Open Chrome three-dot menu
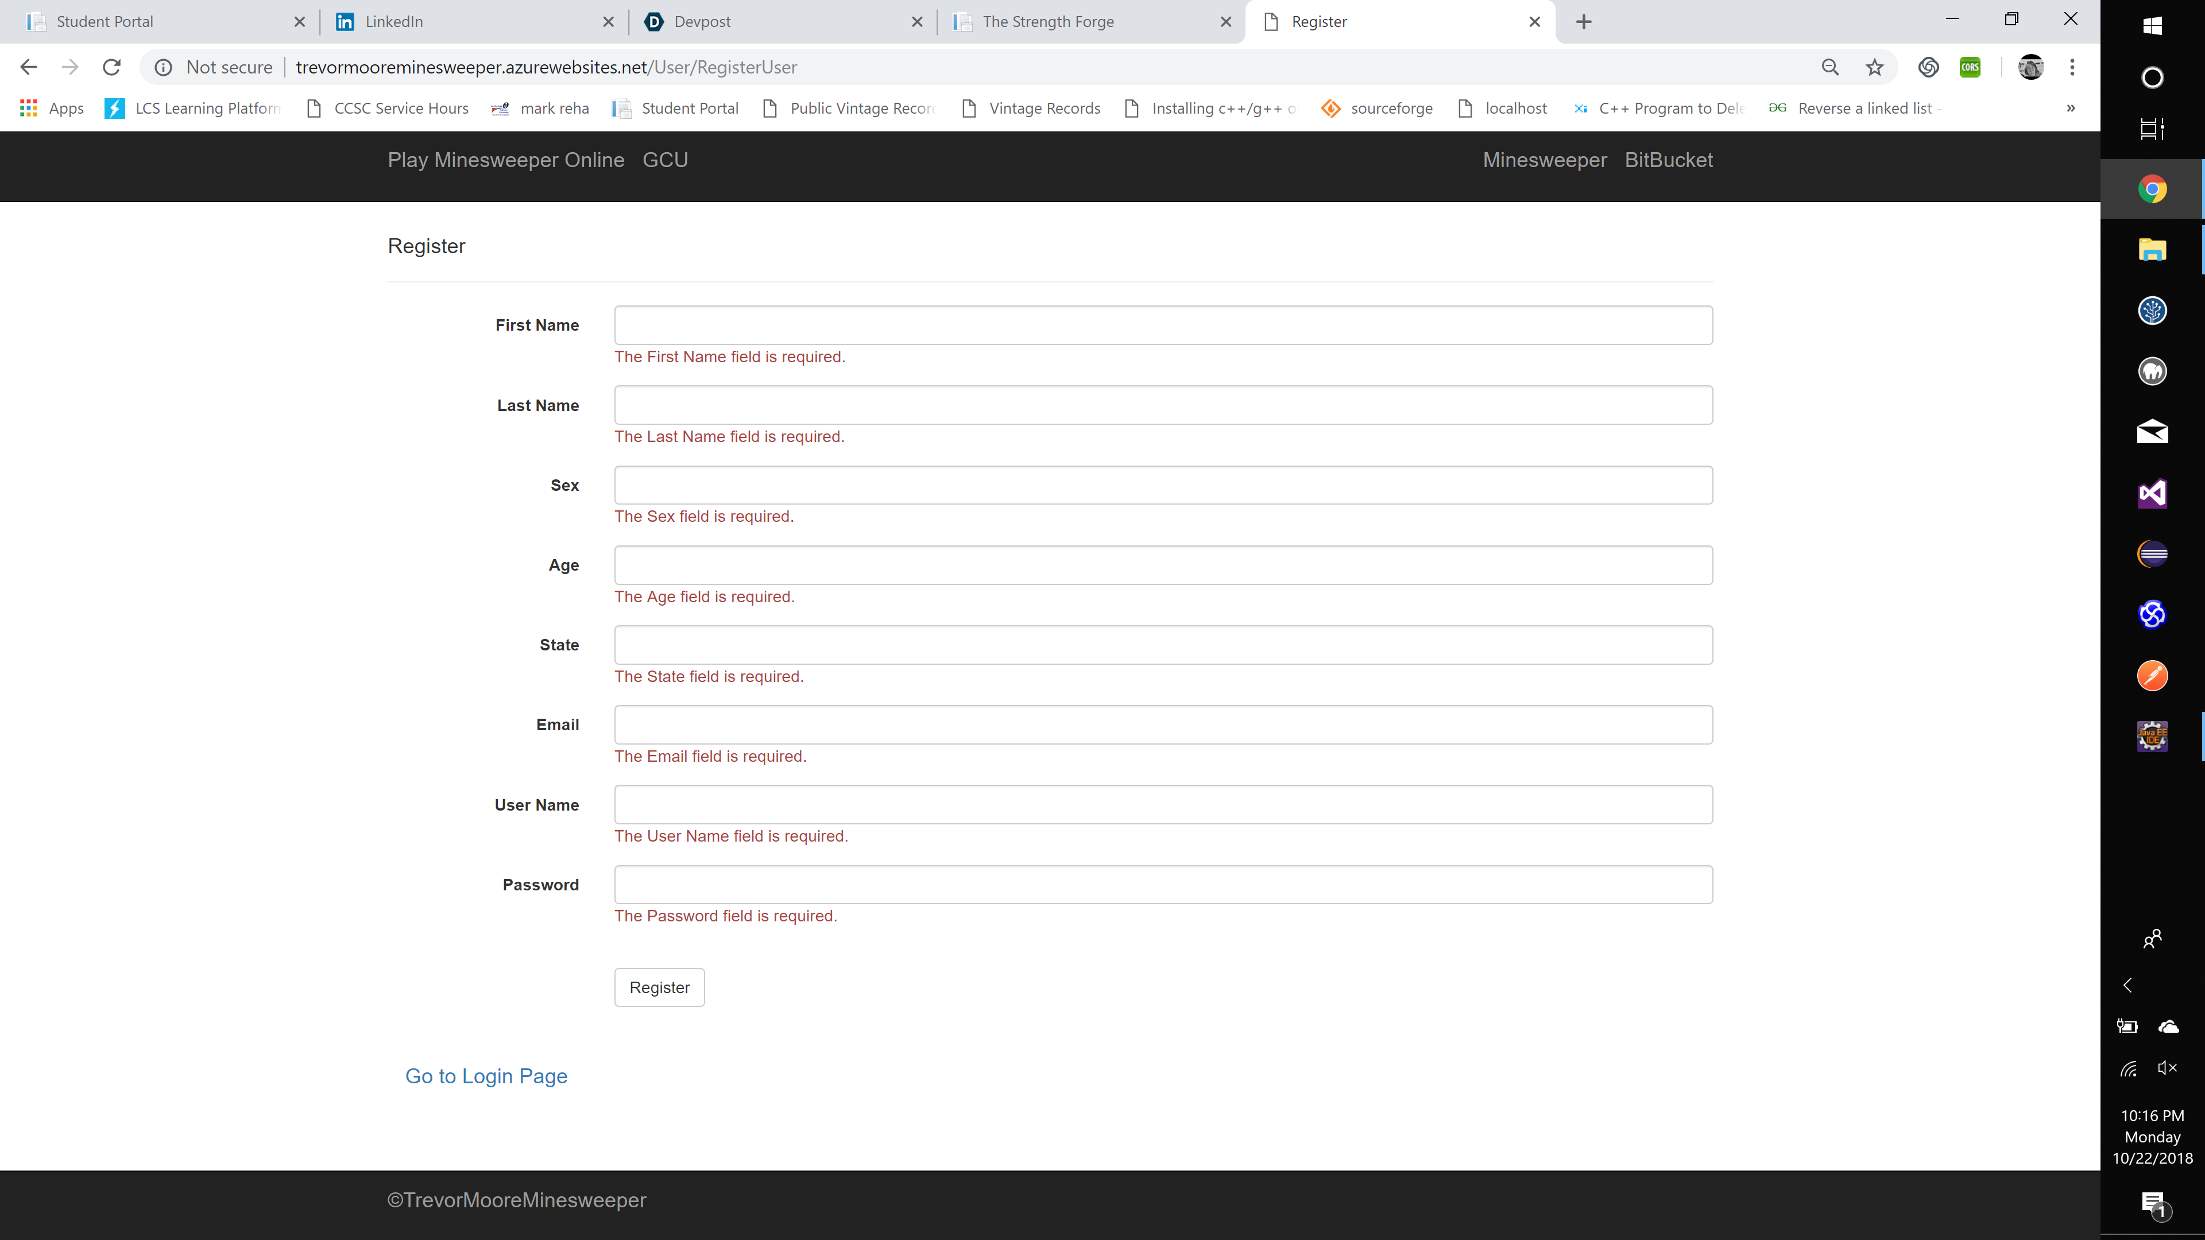Image resolution: width=2205 pixels, height=1240 pixels. click(x=2071, y=67)
